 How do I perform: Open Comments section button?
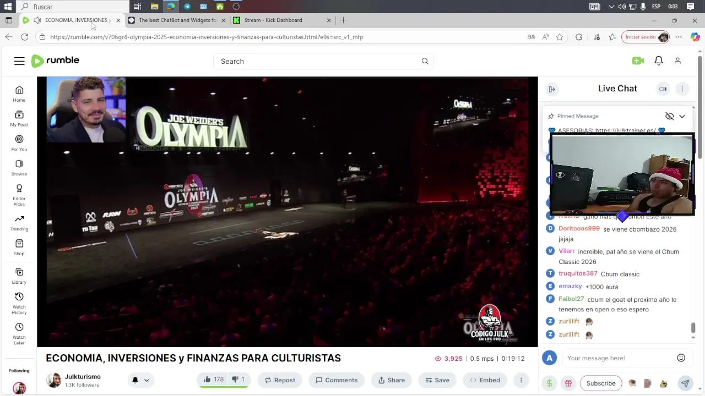[x=336, y=380]
